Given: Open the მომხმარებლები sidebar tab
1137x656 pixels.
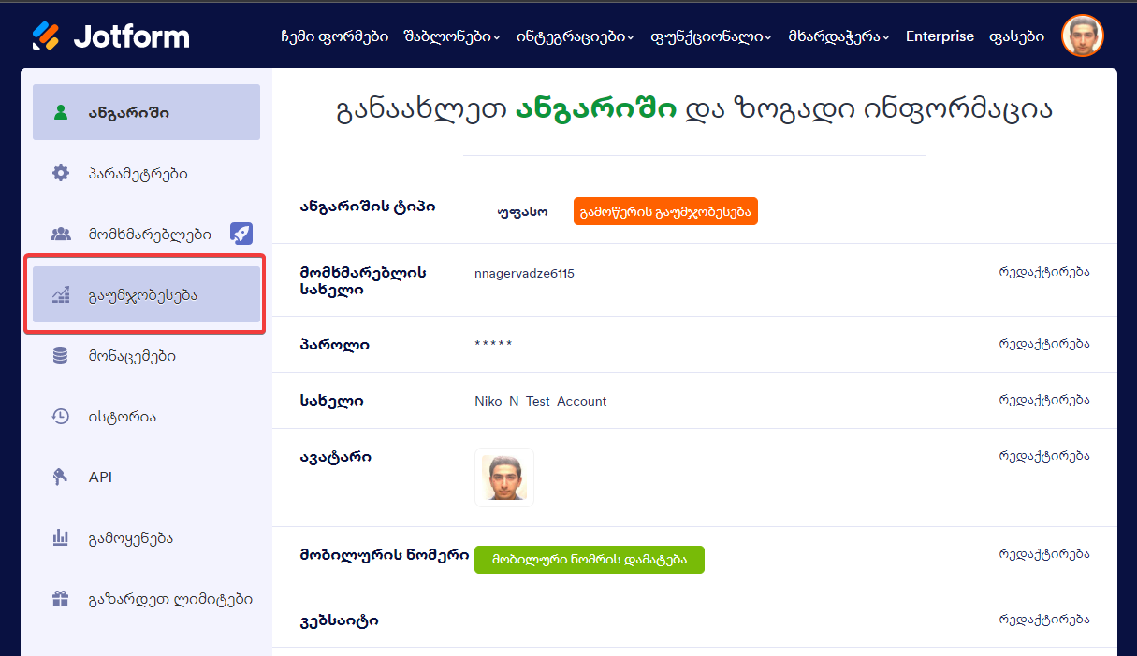Looking at the screenshot, I should click(146, 234).
